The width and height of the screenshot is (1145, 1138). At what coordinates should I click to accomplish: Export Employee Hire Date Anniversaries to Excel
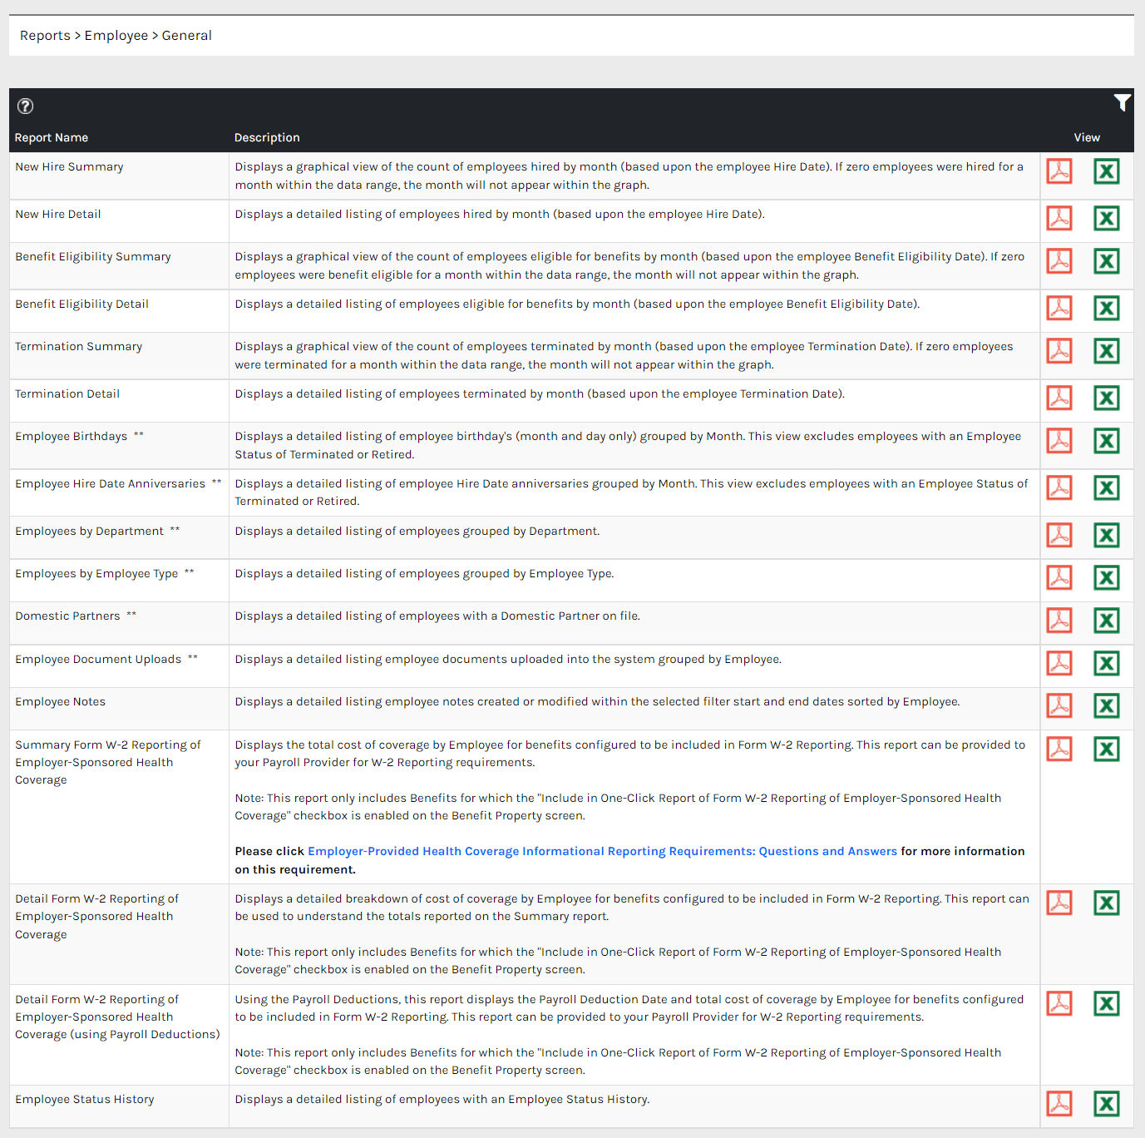click(1106, 488)
